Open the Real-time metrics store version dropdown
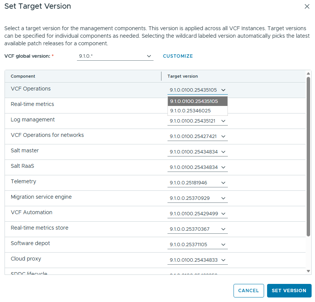The width and height of the screenshot is (315, 302). coord(197,229)
